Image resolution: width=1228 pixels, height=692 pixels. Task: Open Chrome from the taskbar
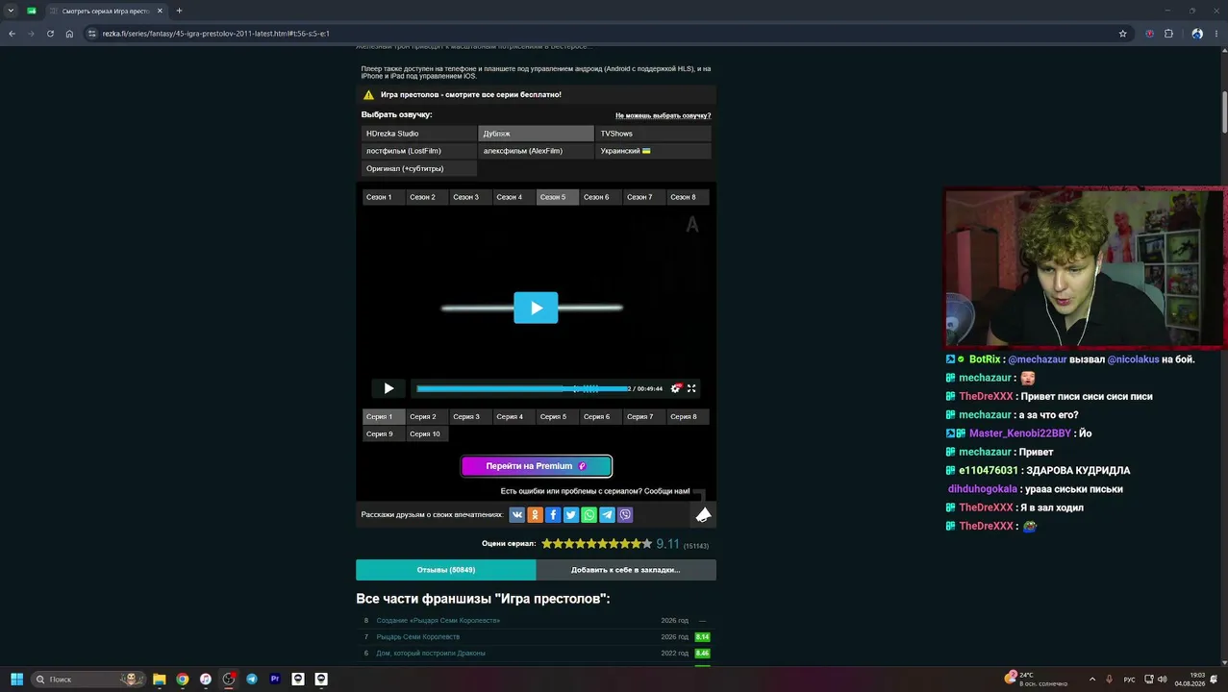pos(183,679)
